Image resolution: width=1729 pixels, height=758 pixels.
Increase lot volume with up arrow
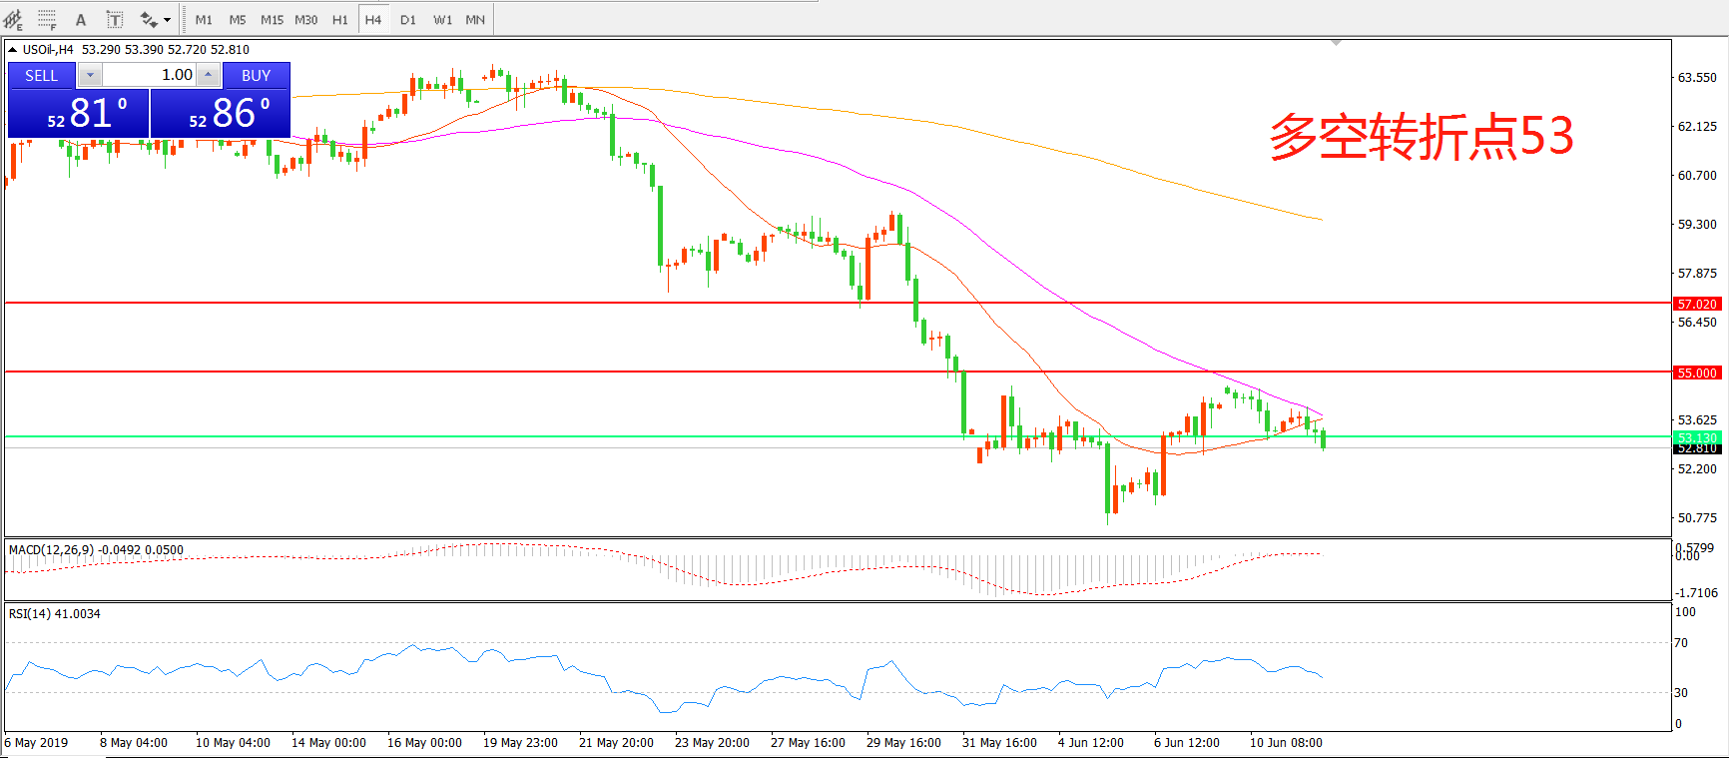click(x=208, y=75)
